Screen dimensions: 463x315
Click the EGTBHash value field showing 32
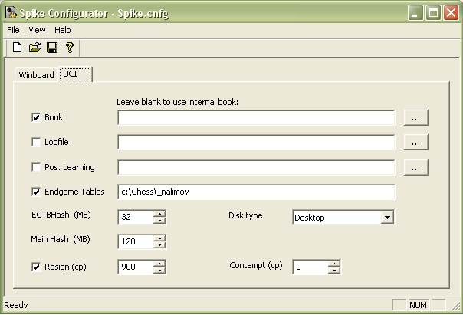[x=136, y=217]
